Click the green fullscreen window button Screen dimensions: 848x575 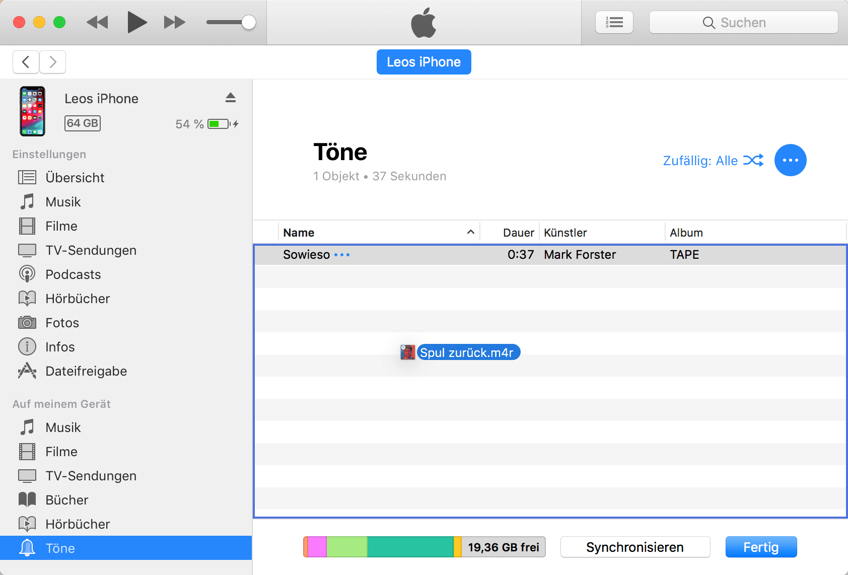[x=59, y=22]
